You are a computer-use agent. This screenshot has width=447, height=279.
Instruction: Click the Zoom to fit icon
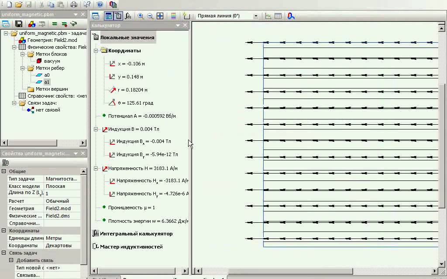click(x=160, y=16)
